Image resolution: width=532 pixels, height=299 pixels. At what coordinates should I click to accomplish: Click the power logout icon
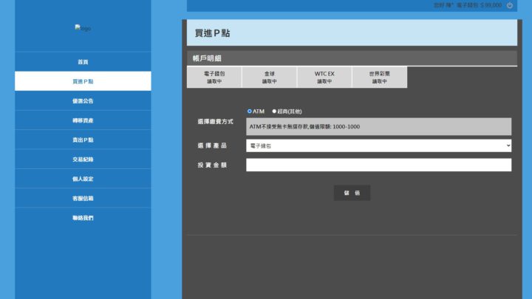510,5
